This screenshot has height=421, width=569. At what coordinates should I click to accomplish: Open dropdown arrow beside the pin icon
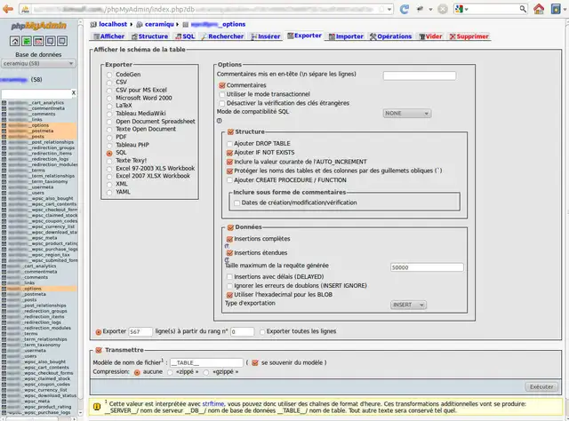430,10
